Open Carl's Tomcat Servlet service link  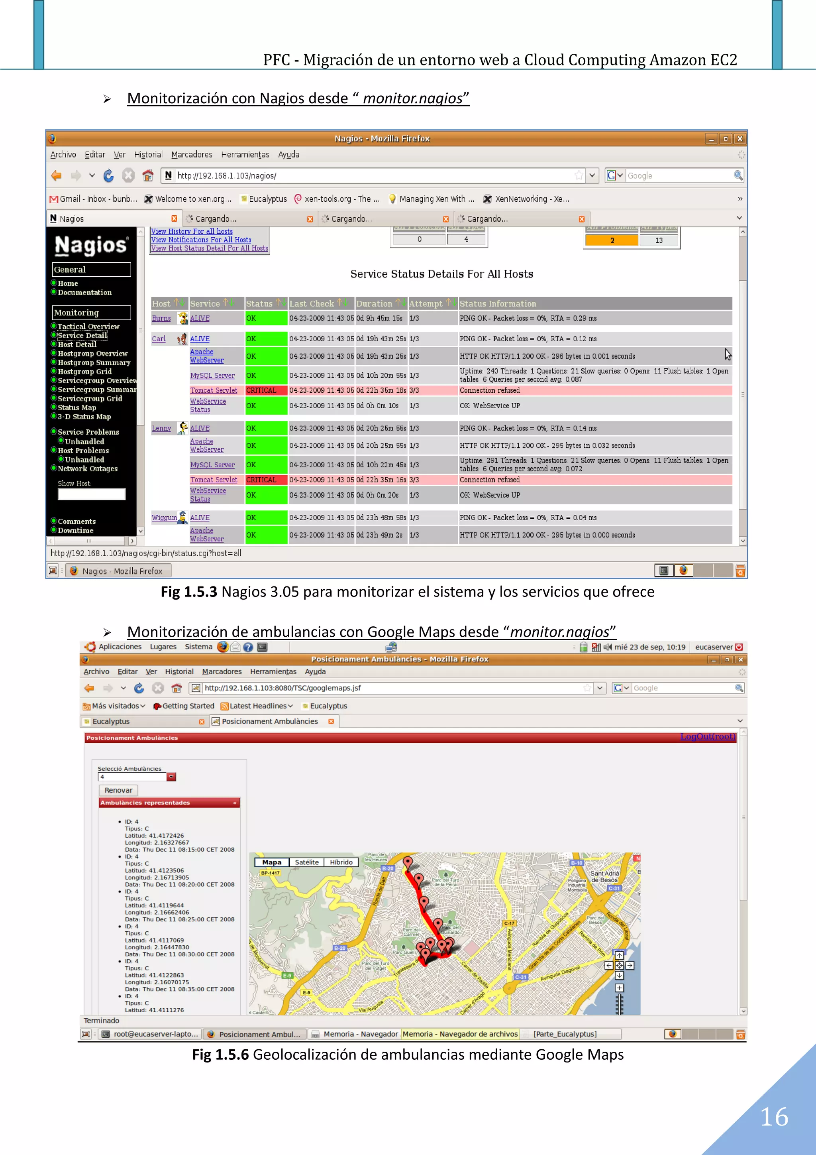(214, 390)
